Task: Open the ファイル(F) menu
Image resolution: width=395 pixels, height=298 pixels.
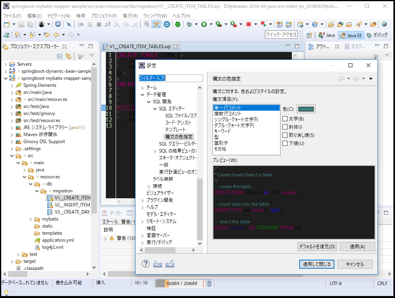Action: pyautogui.click(x=12, y=16)
